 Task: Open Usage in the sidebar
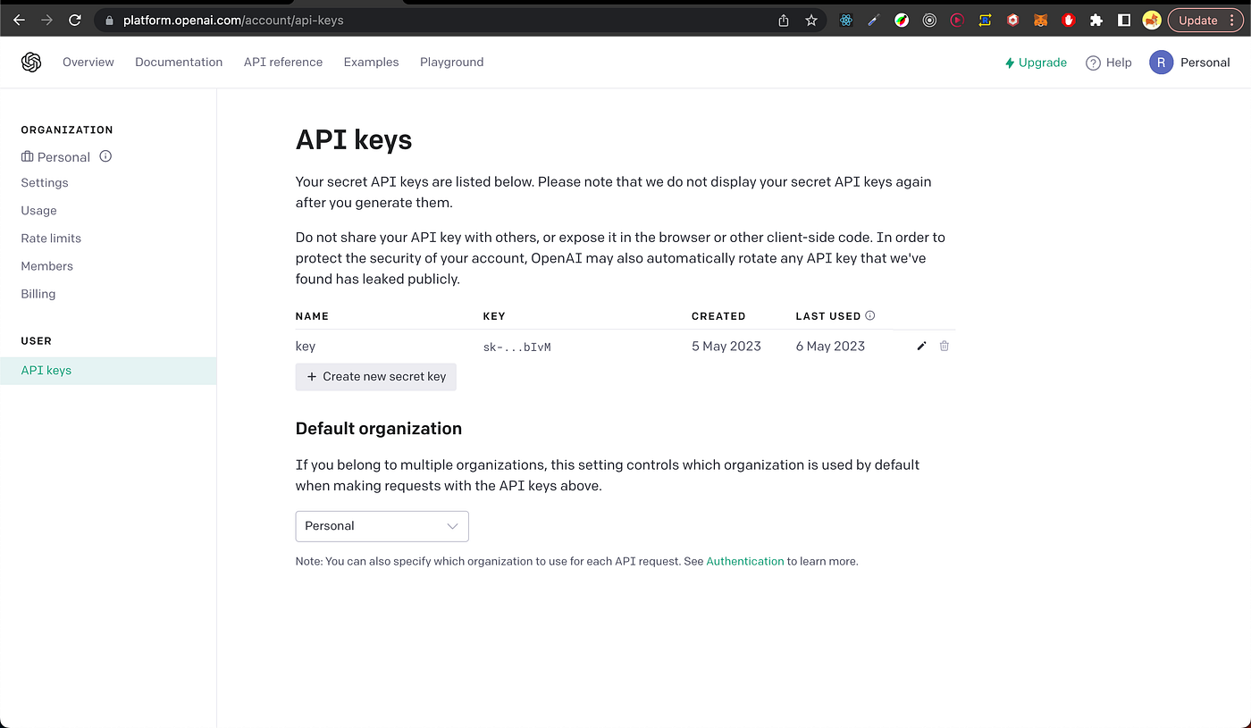pos(38,210)
